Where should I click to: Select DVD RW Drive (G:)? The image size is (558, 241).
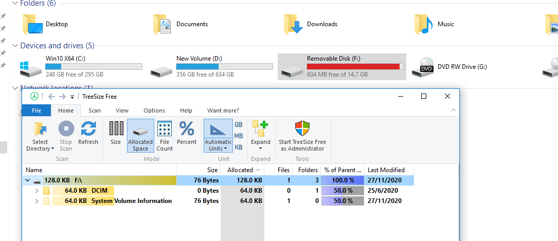(x=450, y=66)
